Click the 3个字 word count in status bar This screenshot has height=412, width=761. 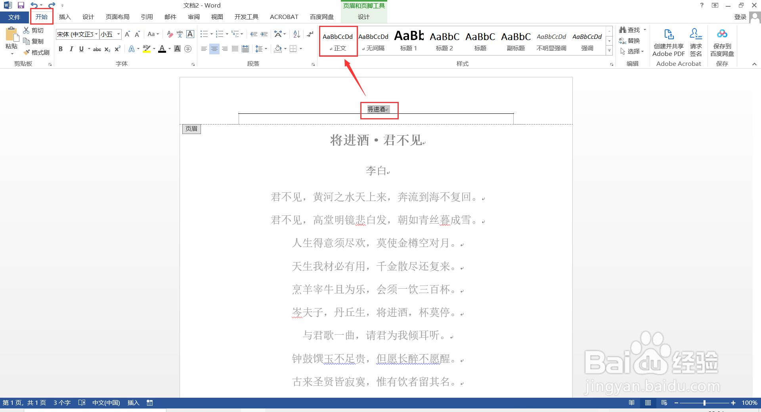pyautogui.click(x=61, y=402)
